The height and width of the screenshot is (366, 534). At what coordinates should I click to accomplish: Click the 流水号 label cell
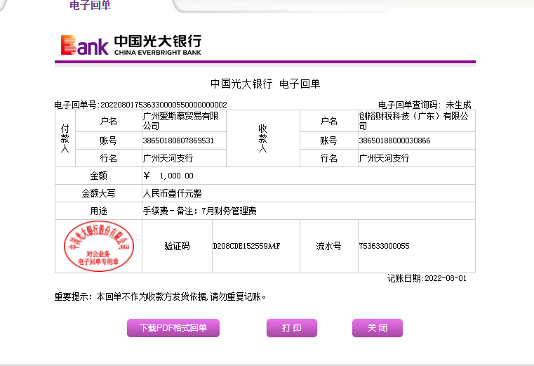328,246
